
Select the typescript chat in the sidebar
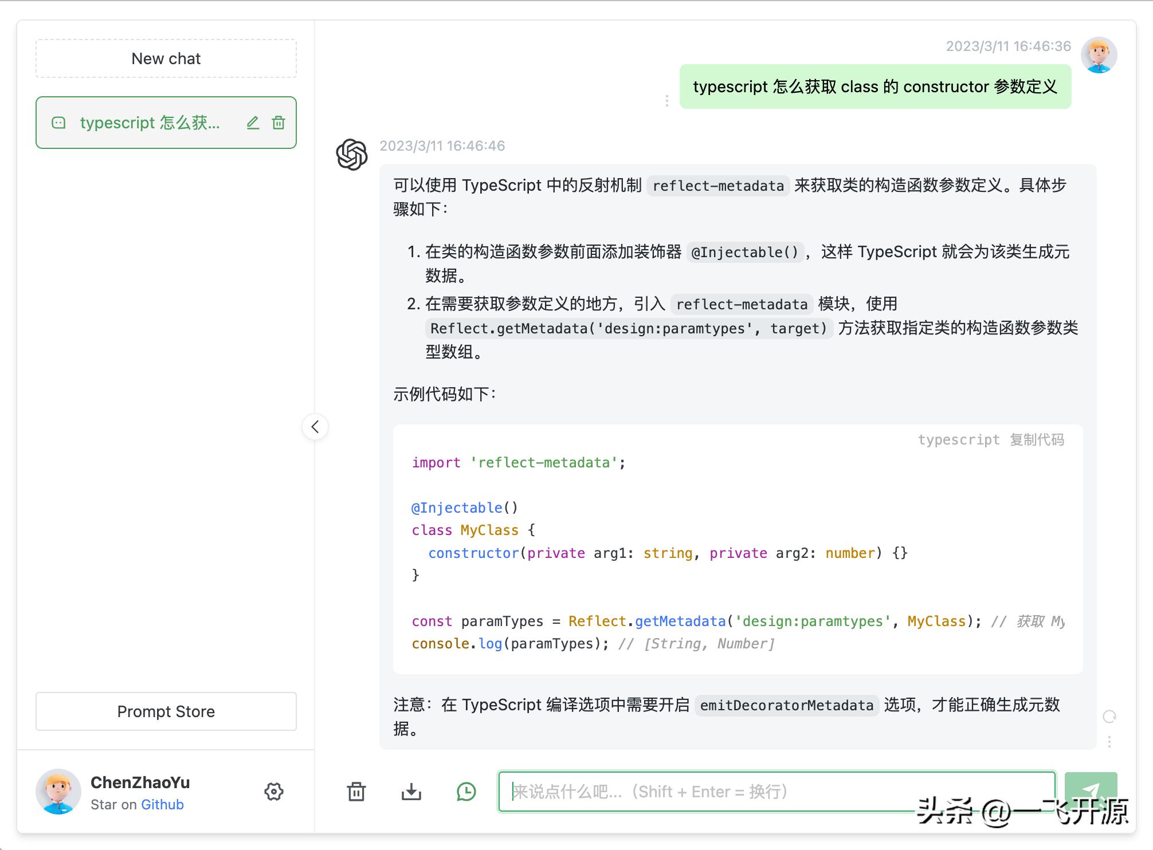tap(152, 123)
